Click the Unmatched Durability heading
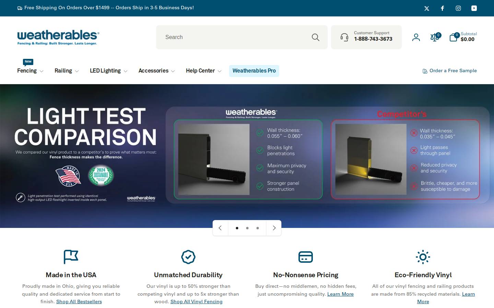This screenshot has height=308, width=494. tap(188, 275)
